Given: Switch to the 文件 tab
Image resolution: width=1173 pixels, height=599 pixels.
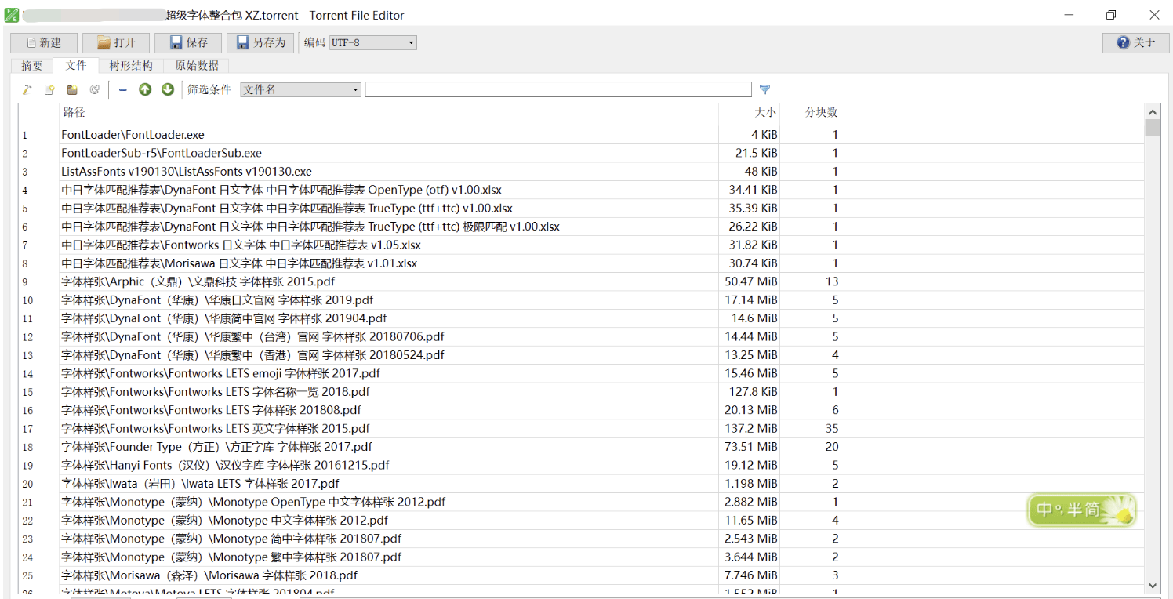Looking at the screenshot, I should coord(76,65).
